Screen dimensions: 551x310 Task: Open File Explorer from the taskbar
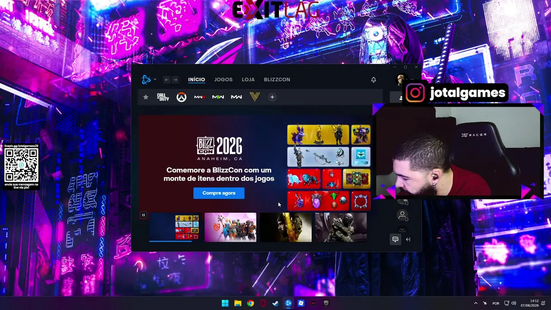[238, 303]
